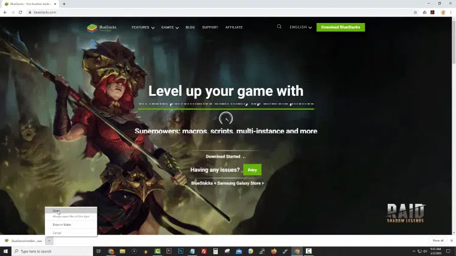The height and width of the screenshot is (256, 456).
Task: Click the volume icon in system tray
Action: (425, 251)
